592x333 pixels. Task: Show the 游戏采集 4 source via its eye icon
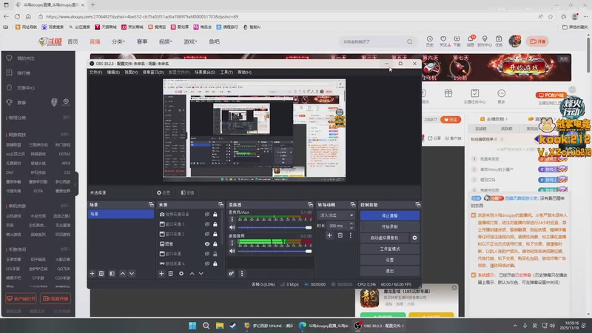(x=207, y=263)
